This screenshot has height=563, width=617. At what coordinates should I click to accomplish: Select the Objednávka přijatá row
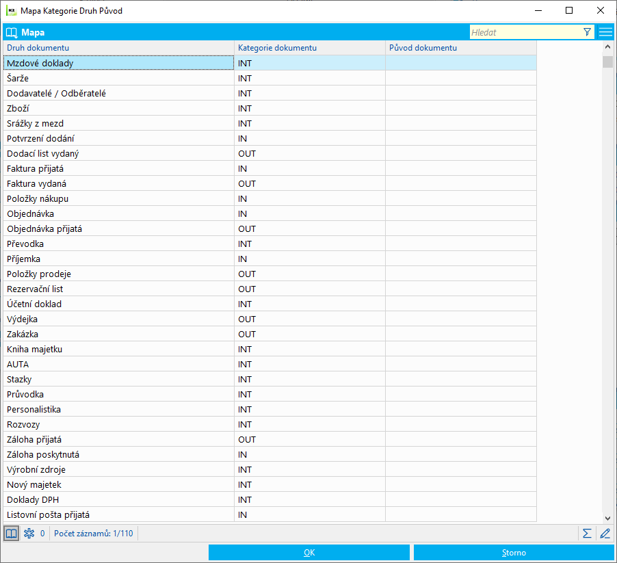270,228
